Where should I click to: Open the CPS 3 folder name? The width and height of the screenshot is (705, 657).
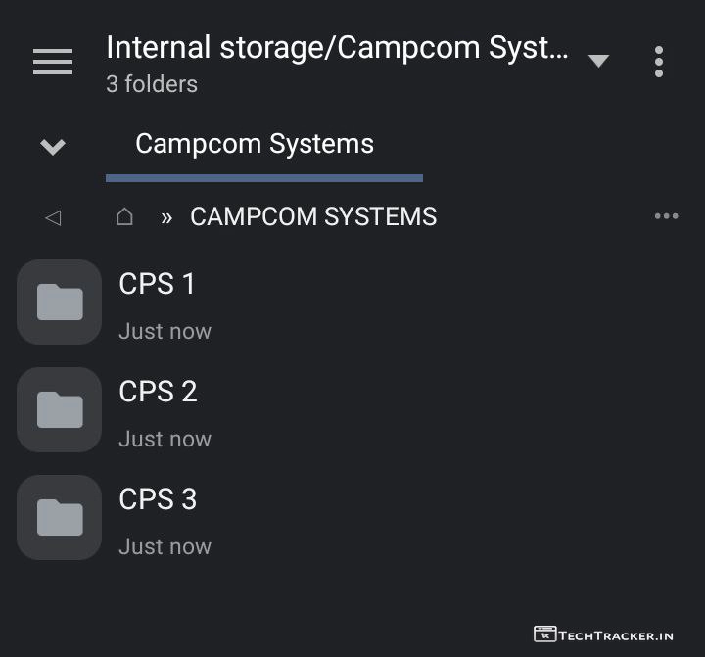click(158, 499)
